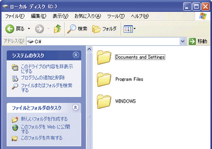Open the ファイル(F) menu
This screenshot has width=212, height=149.
[15, 16]
